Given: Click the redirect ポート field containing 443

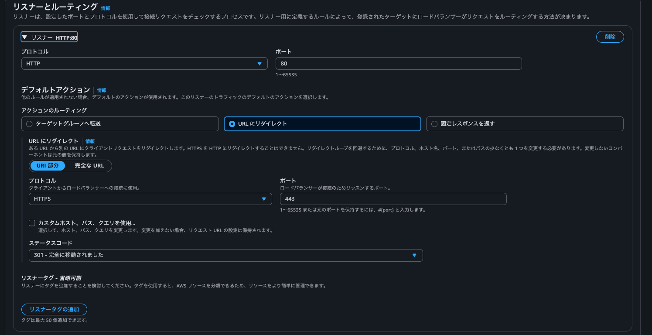Looking at the screenshot, I should pos(393,198).
